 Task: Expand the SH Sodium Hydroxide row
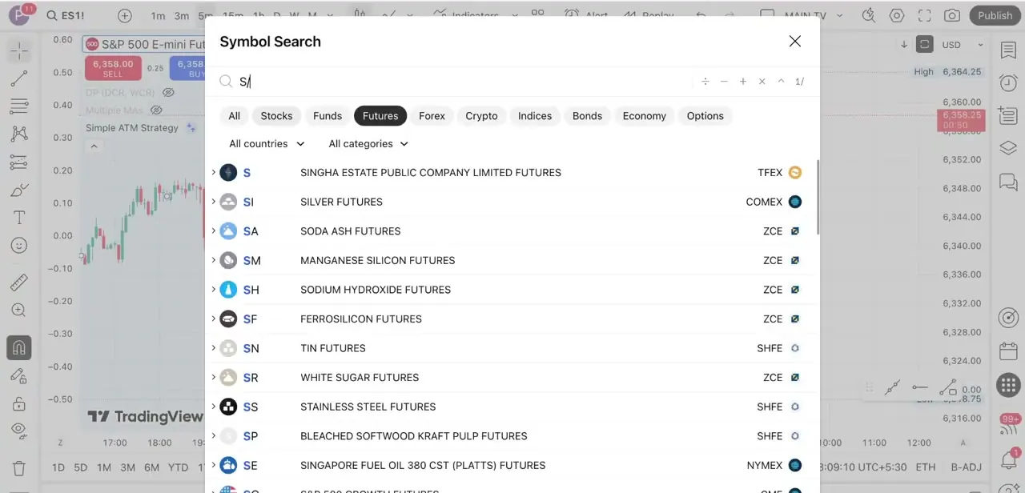213,289
